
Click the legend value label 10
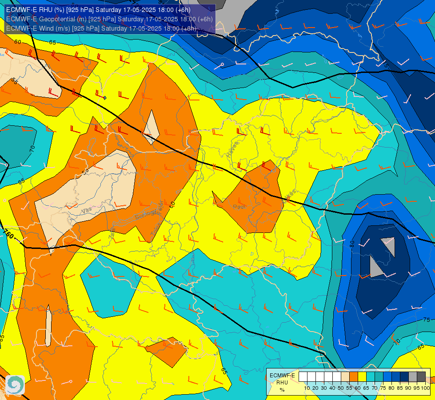click(307, 388)
